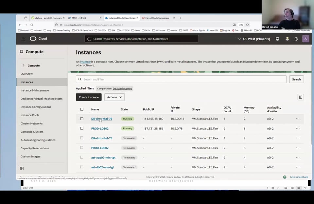Open the Cloud Shell developer tools icon
This screenshot has height=204, width=314.
(x=278, y=39)
